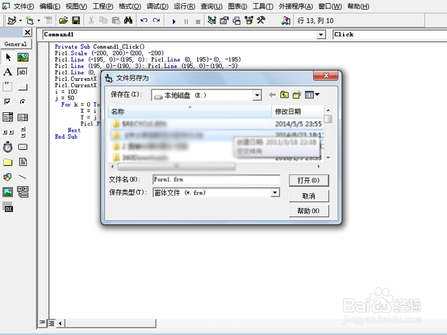The height and width of the screenshot is (335, 447).
Task: Open the Command1 object dropdown
Action: pyautogui.click(x=321, y=35)
